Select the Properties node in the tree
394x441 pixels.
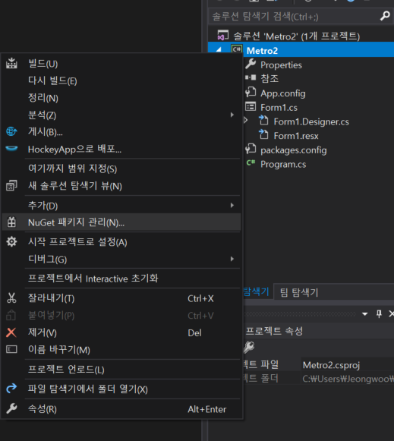[281, 65]
